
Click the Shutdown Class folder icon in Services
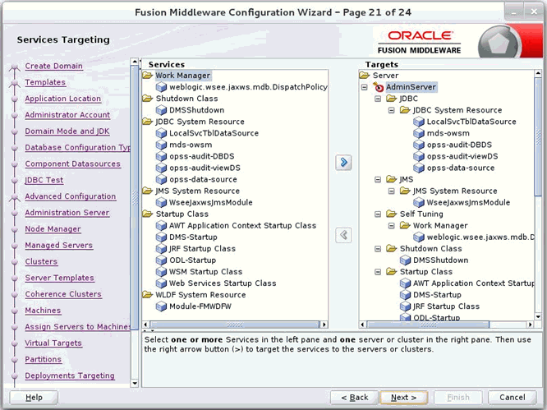(148, 99)
